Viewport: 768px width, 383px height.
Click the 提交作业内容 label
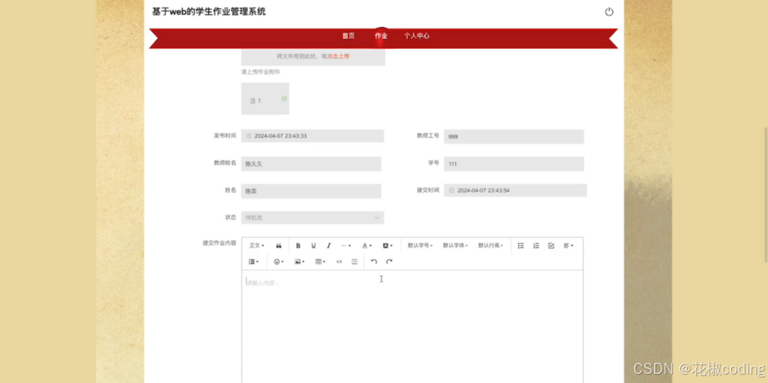[219, 243]
